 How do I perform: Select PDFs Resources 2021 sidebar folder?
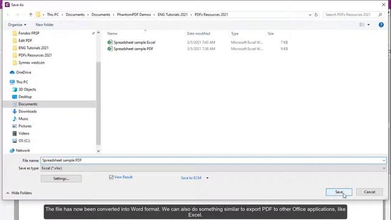click(35, 55)
